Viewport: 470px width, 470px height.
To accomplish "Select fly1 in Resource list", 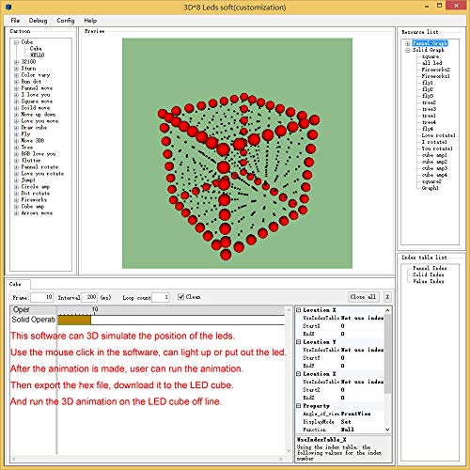I will 428,83.
